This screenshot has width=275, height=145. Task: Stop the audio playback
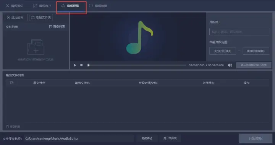[81, 65]
